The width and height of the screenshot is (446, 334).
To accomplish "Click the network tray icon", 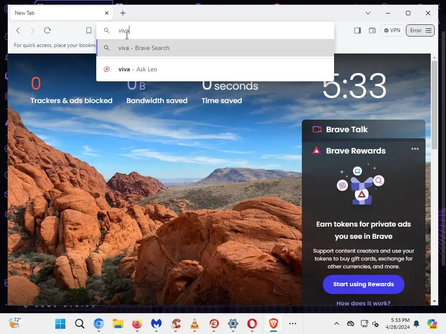I will [x=364, y=324].
